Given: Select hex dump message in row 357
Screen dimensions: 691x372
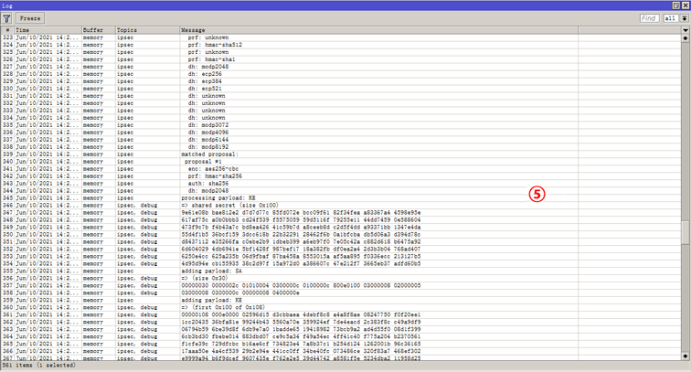Looking at the screenshot, I should pyautogui.click(x=301, y=285).
